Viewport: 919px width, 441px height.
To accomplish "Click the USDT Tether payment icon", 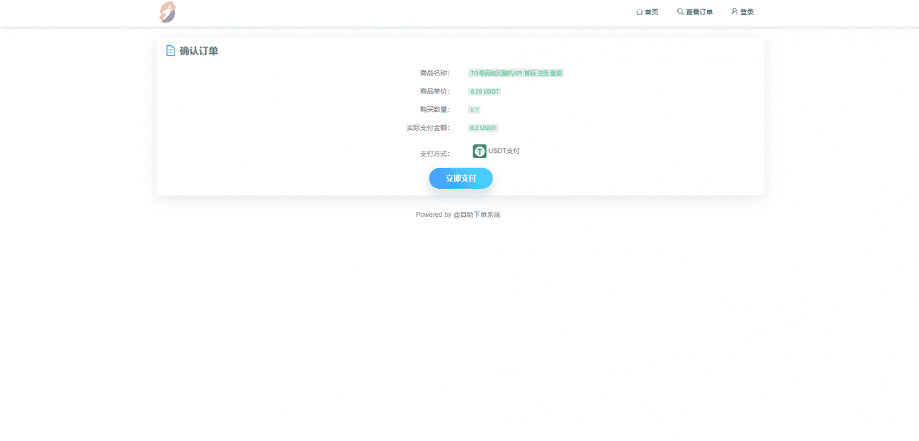I will point(480,152).
